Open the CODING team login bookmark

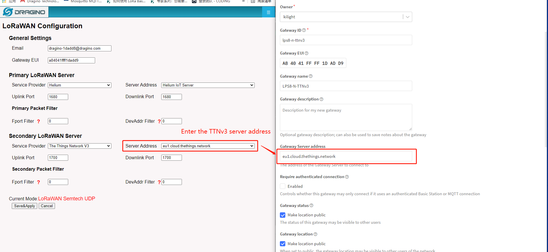[211, 1]
